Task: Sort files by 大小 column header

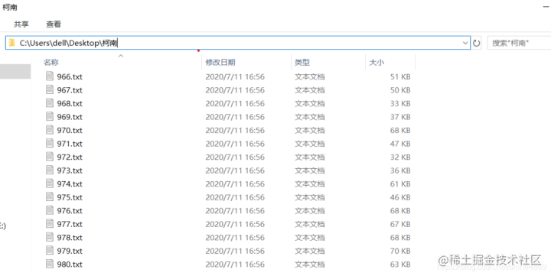Action: [377, 63]
